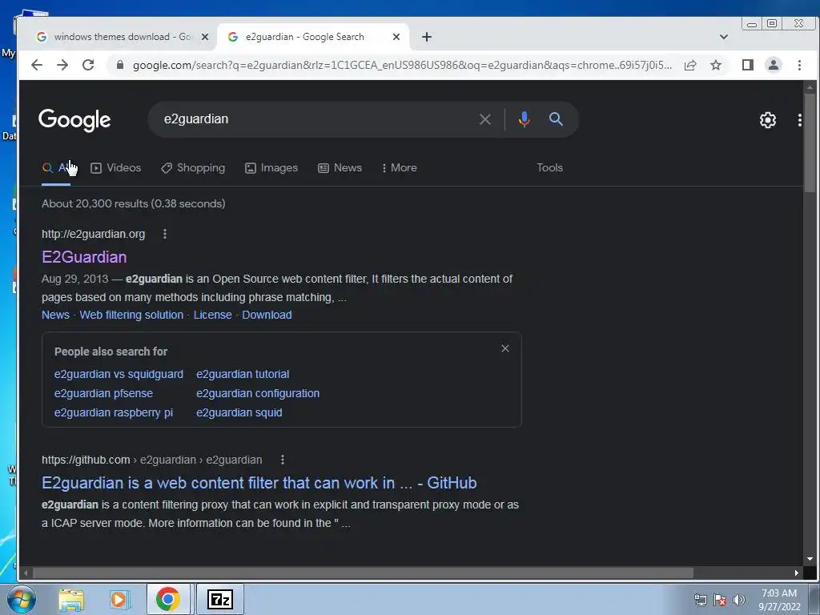Search e2guardian pfsense suggestion
The height and width of the screenshot is (615, 820).
[103, 393]
